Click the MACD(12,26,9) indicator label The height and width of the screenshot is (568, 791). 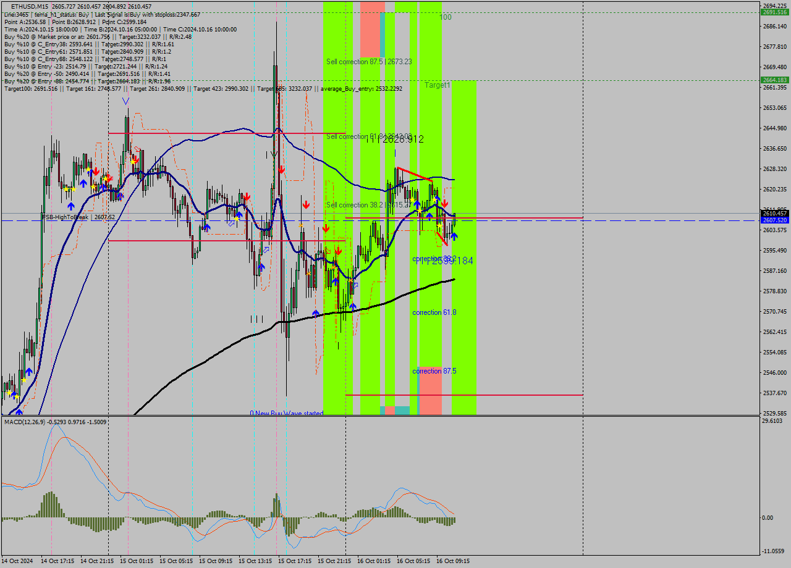tap(55, 422)
